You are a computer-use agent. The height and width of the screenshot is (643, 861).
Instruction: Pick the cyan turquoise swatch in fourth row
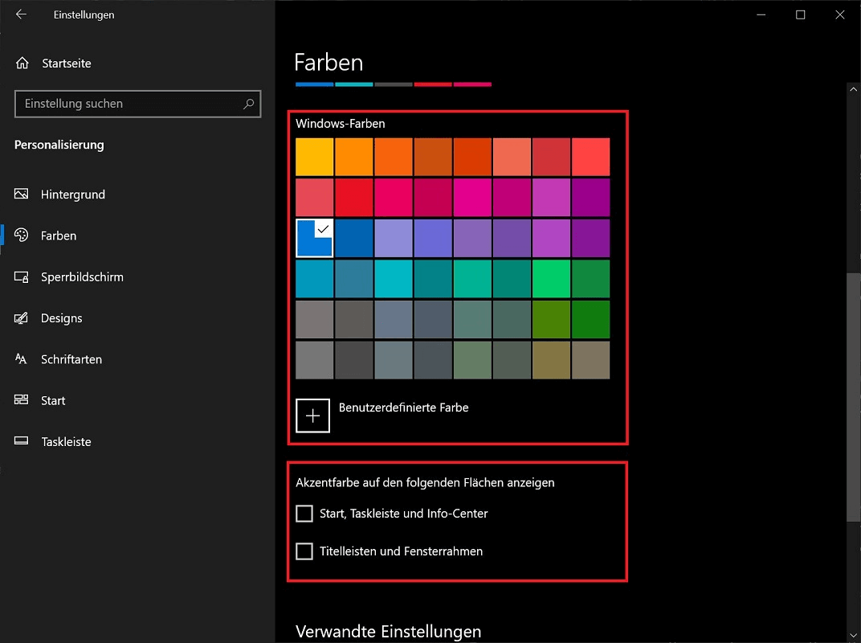394,279
